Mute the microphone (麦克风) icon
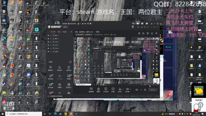Screen dimensions: 206x116 tap(120, 89)
